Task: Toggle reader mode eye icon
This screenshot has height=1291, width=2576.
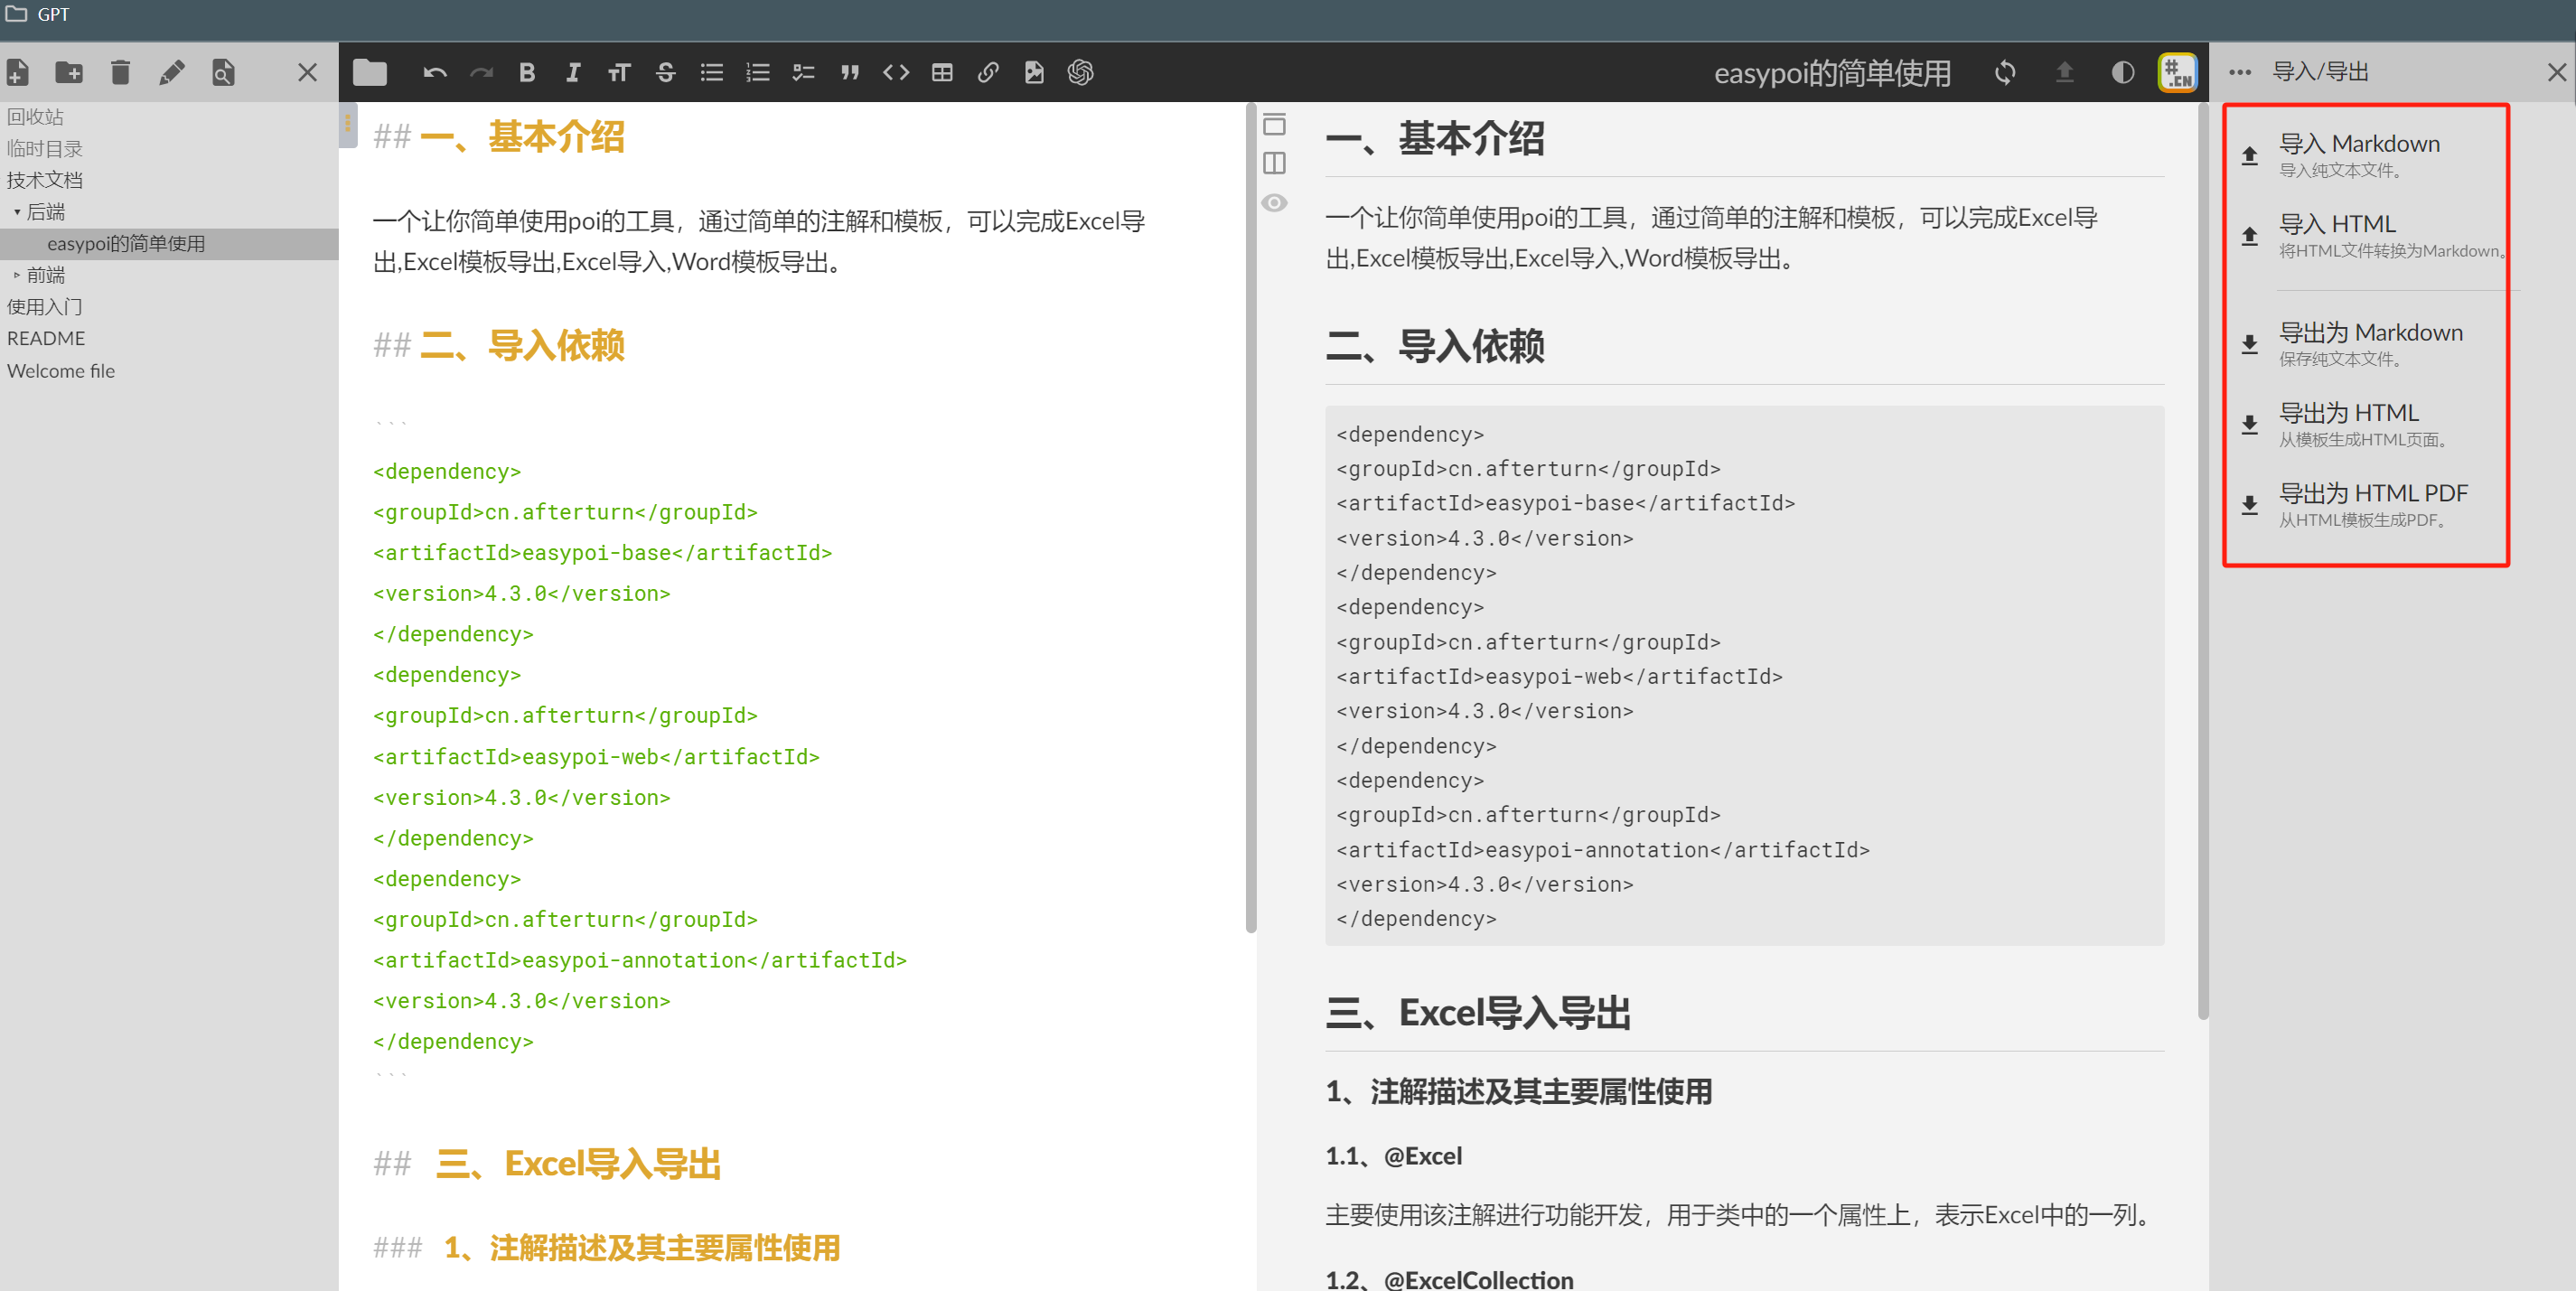Action: 1274,203
